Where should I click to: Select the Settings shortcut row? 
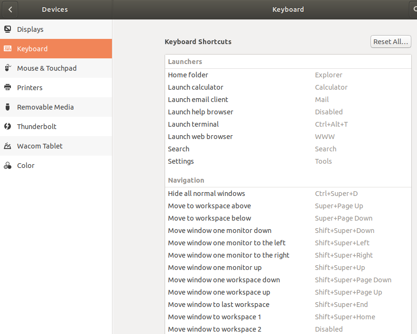[288, 161]
